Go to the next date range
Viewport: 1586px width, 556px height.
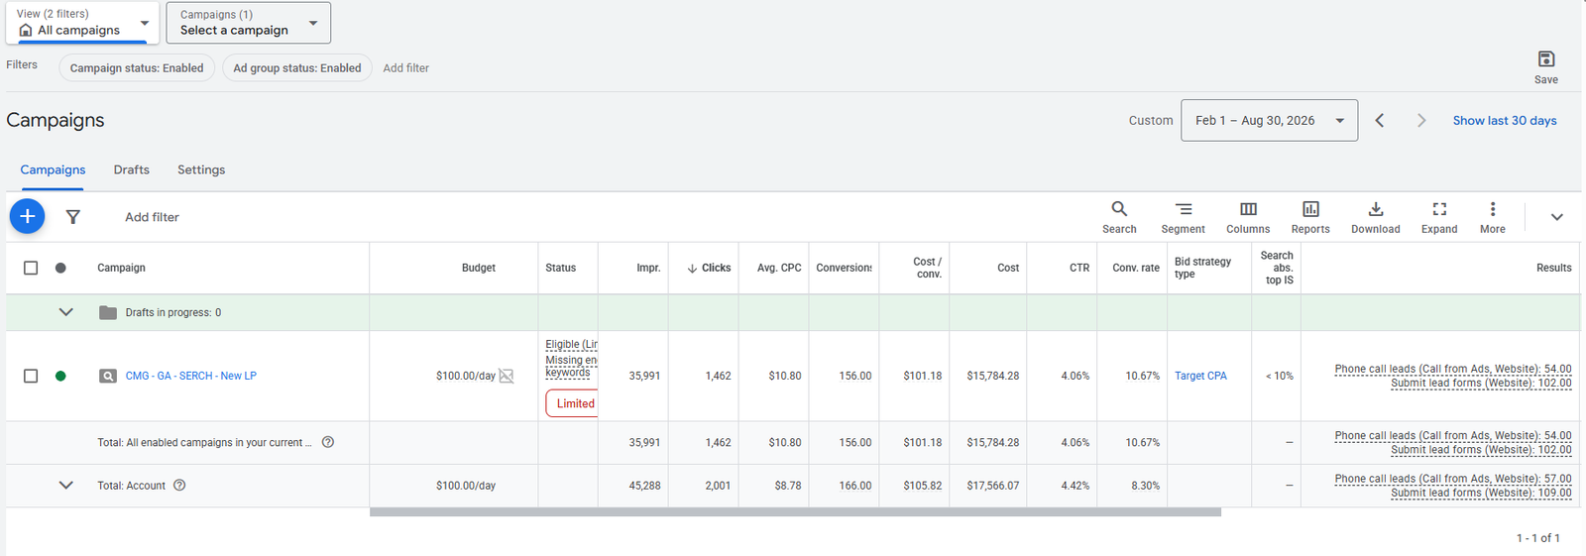(x=1421, y=120)
